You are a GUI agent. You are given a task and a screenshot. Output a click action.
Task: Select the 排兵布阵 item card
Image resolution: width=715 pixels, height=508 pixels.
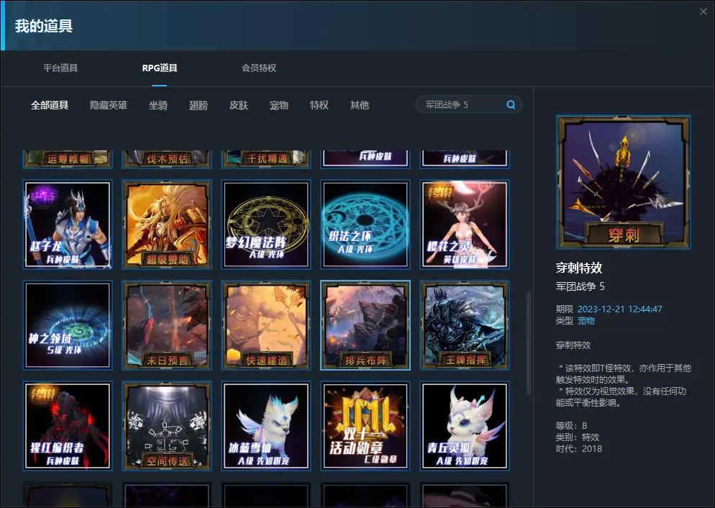[x=365, y=325]
